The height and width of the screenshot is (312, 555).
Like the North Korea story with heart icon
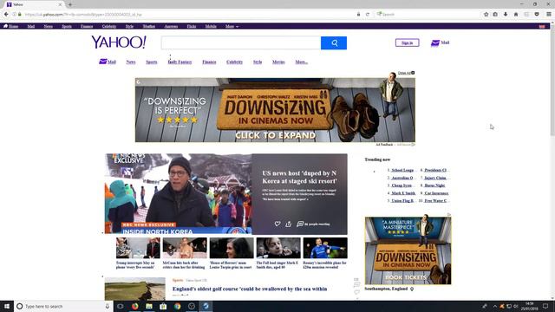click(x=277, y=224)
